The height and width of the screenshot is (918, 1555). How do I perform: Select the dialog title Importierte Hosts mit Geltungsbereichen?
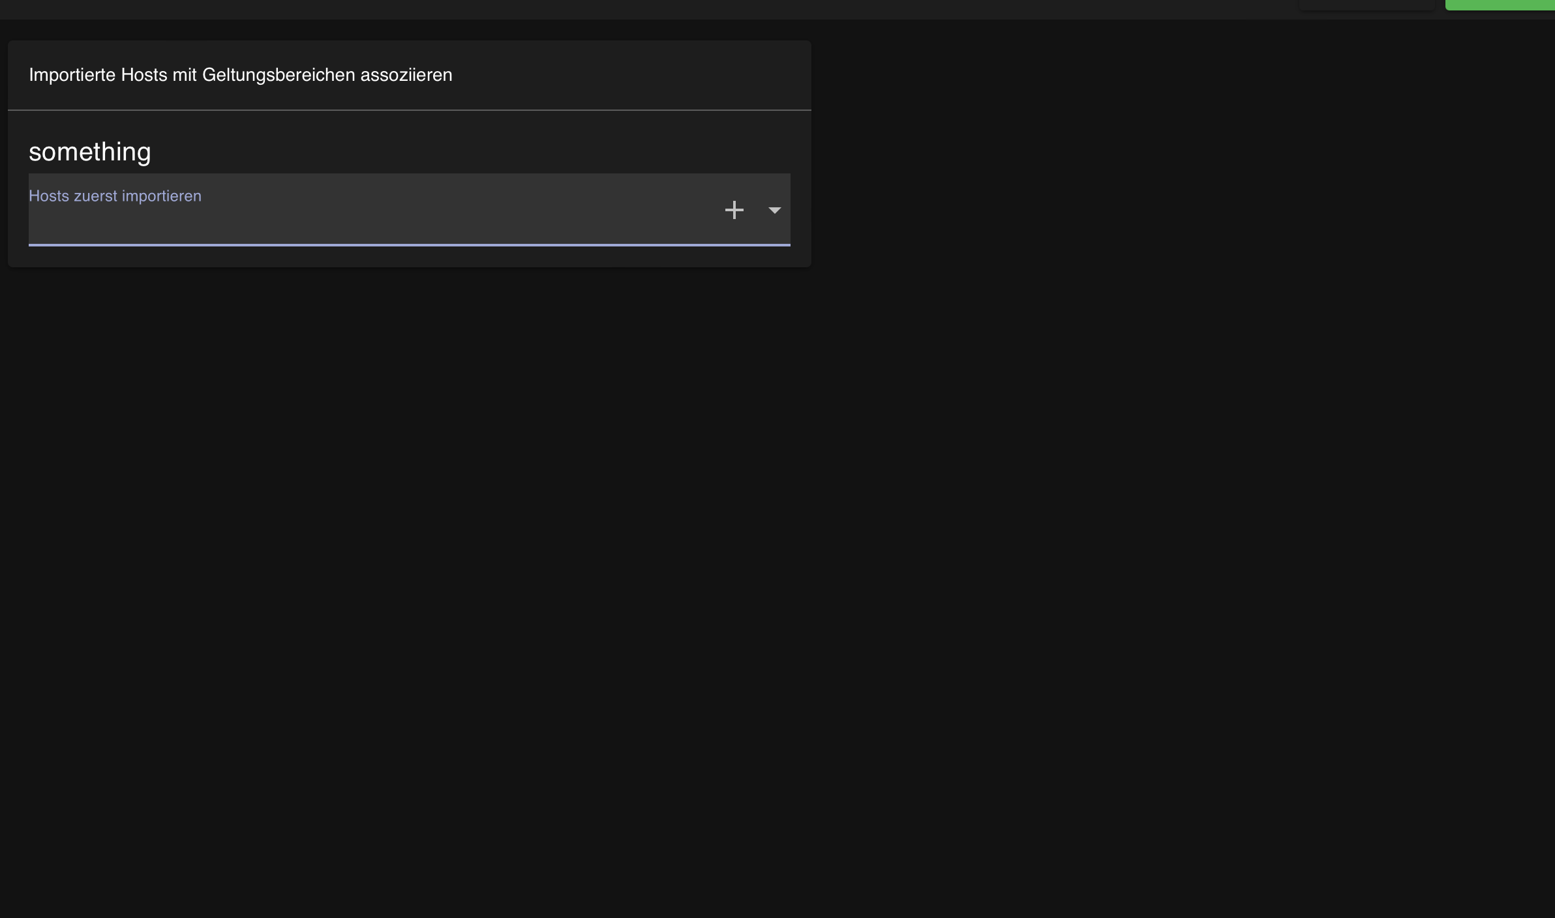[240, 74]
